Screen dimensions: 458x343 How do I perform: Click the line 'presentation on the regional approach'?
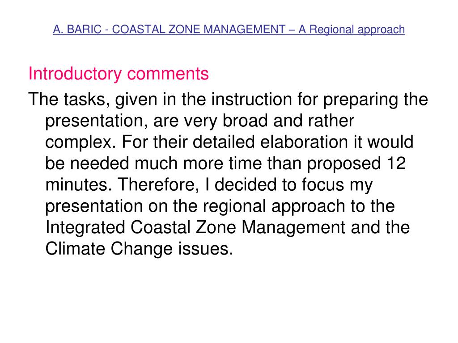tap(220, 206)
